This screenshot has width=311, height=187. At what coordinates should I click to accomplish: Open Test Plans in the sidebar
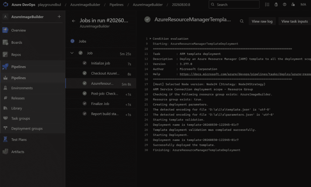[33, 140]
